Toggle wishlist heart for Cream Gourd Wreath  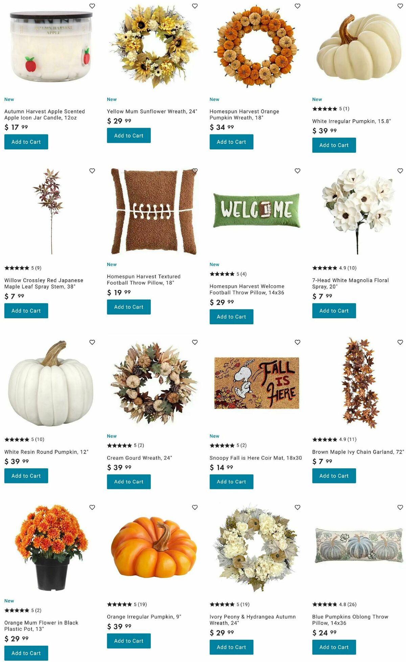(x=195, y=342)
